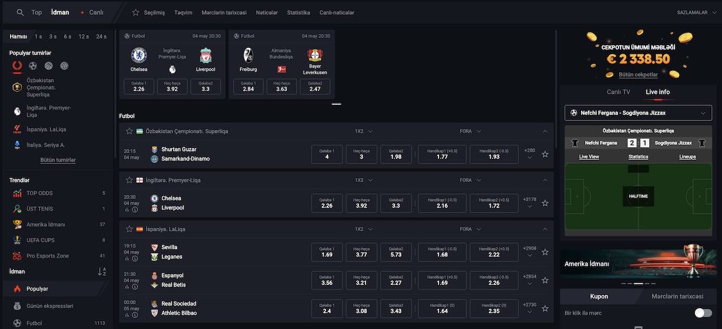This screenshot has width=722, height=329.
Task: Open Amerika İdmanı trophy icon in Trendlər
Action: 17,224
